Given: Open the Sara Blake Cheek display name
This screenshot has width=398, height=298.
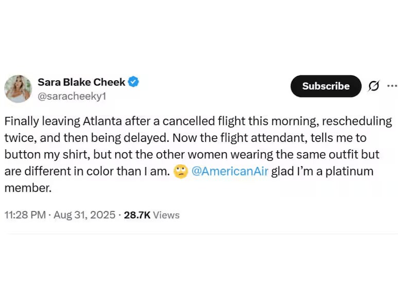Looking at the screenshot, I should point(81,82).
